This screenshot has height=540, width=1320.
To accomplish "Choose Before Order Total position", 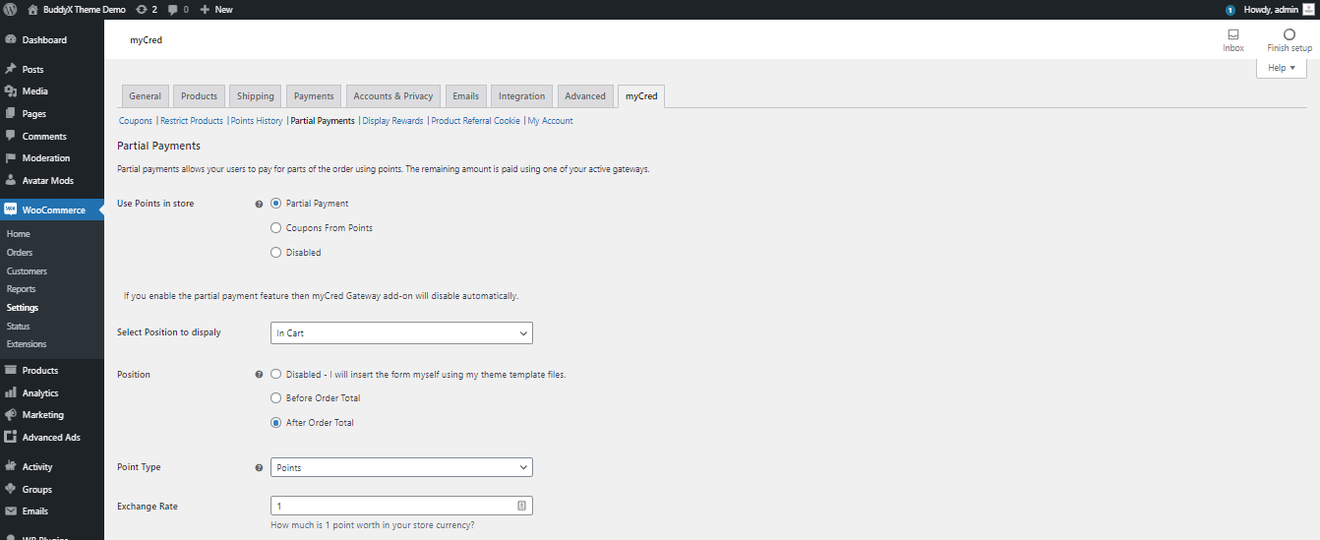I will (276, 398).
